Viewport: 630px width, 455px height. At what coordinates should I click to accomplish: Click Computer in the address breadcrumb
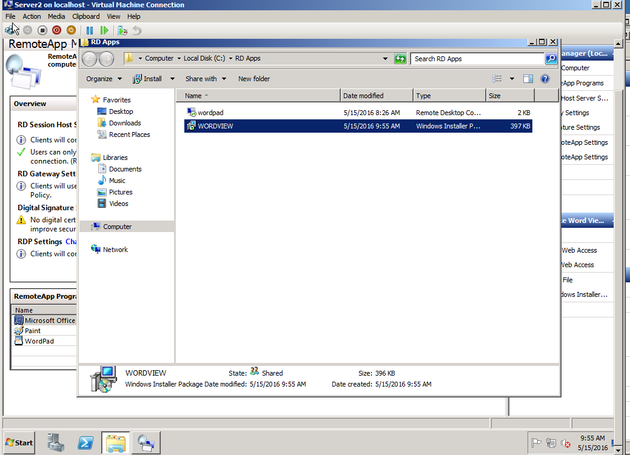point(159,58)
